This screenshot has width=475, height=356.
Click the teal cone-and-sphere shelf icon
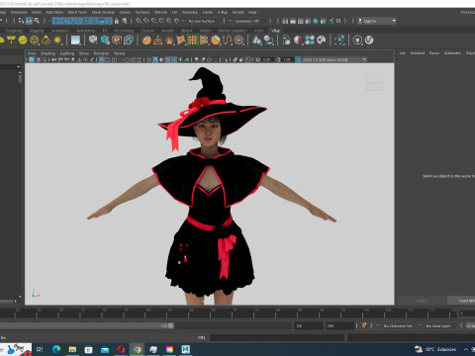[x=257, y=41]
